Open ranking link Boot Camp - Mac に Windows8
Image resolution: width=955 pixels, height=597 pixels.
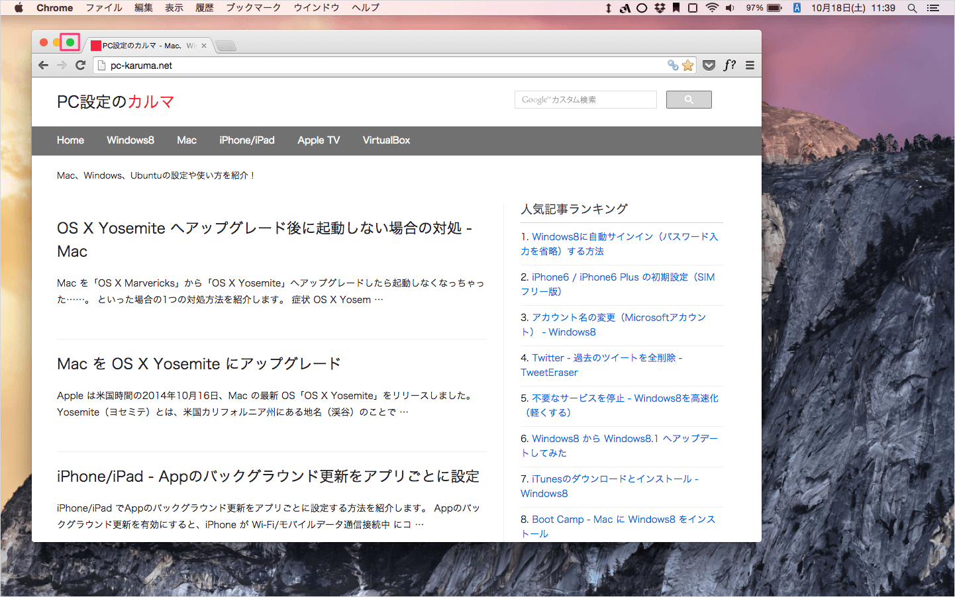pyautogui.click(x=618, y=526)
